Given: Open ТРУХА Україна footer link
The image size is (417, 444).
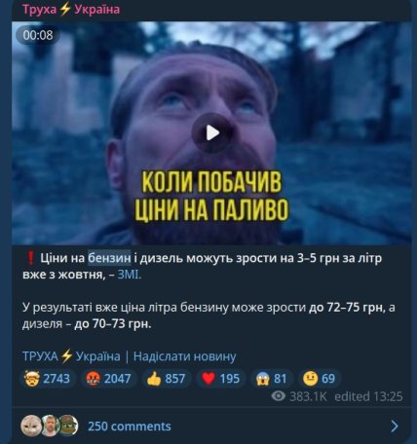Looking at the screenshot, I should click(x=71, y=356).
